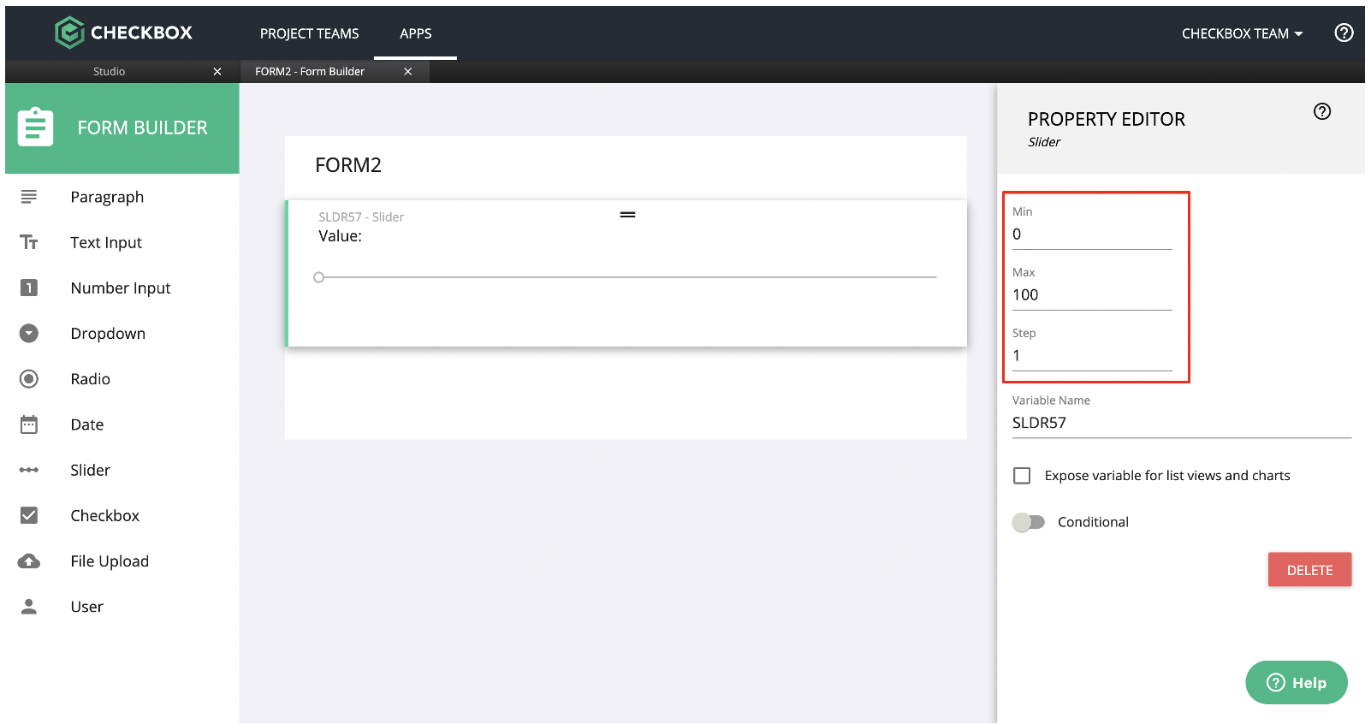Switch to the Studio tab

coord(110,71)
